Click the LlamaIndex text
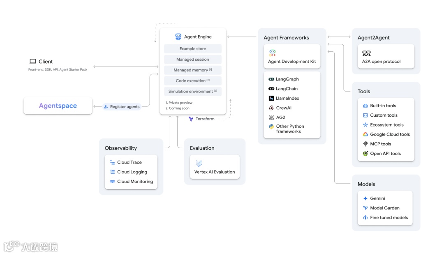444x255 pixels. [287, 99]
